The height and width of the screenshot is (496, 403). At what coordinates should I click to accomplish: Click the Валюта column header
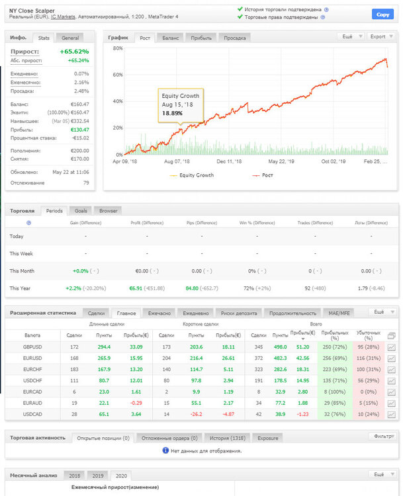point(32,335)
